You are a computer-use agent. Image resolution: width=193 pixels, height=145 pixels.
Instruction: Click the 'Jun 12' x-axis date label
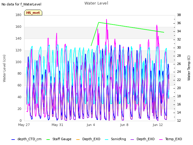(x=158, y=125)
